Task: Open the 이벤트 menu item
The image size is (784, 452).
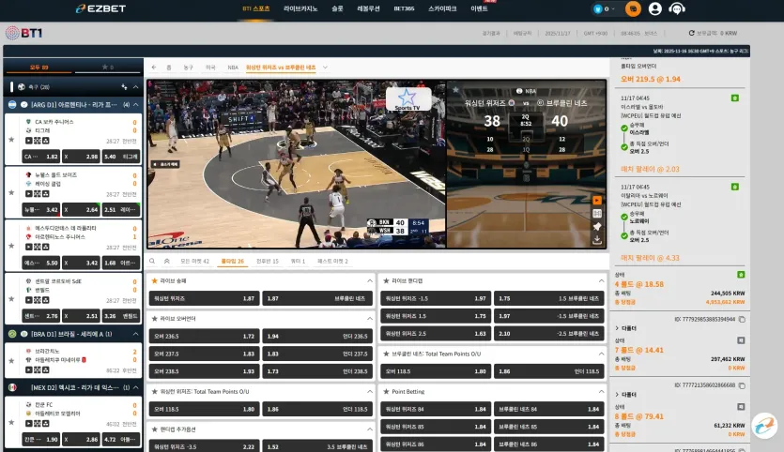Action: click(479, 8)
